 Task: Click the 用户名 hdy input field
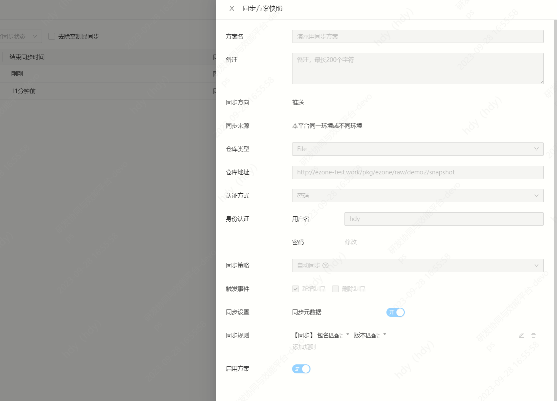pyautogui.click(x=444, y=219)
